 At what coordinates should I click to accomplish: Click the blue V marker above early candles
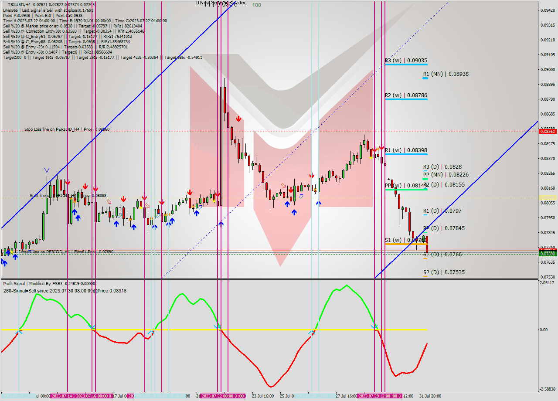pos(47,170)
